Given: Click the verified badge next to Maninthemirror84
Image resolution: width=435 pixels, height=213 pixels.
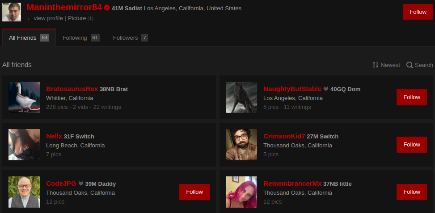Looking at the screenshot, I should [107, 8].
